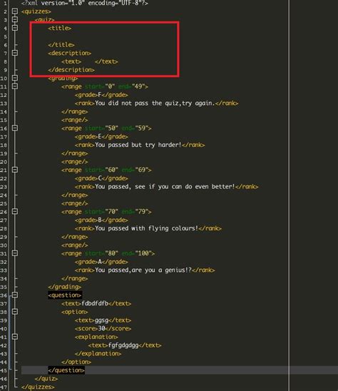Click the closing </explanation> tag
This screenshot has height=391, width=338.
pyautogui.click(x=98, y=354)
